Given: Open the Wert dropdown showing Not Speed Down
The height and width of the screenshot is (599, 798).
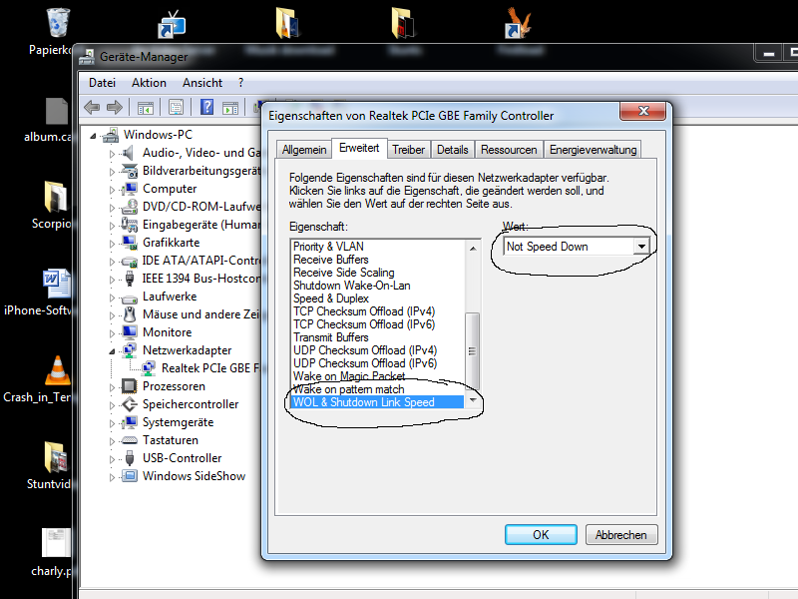Looking at the screenshot, I should [x=641, y=247].
